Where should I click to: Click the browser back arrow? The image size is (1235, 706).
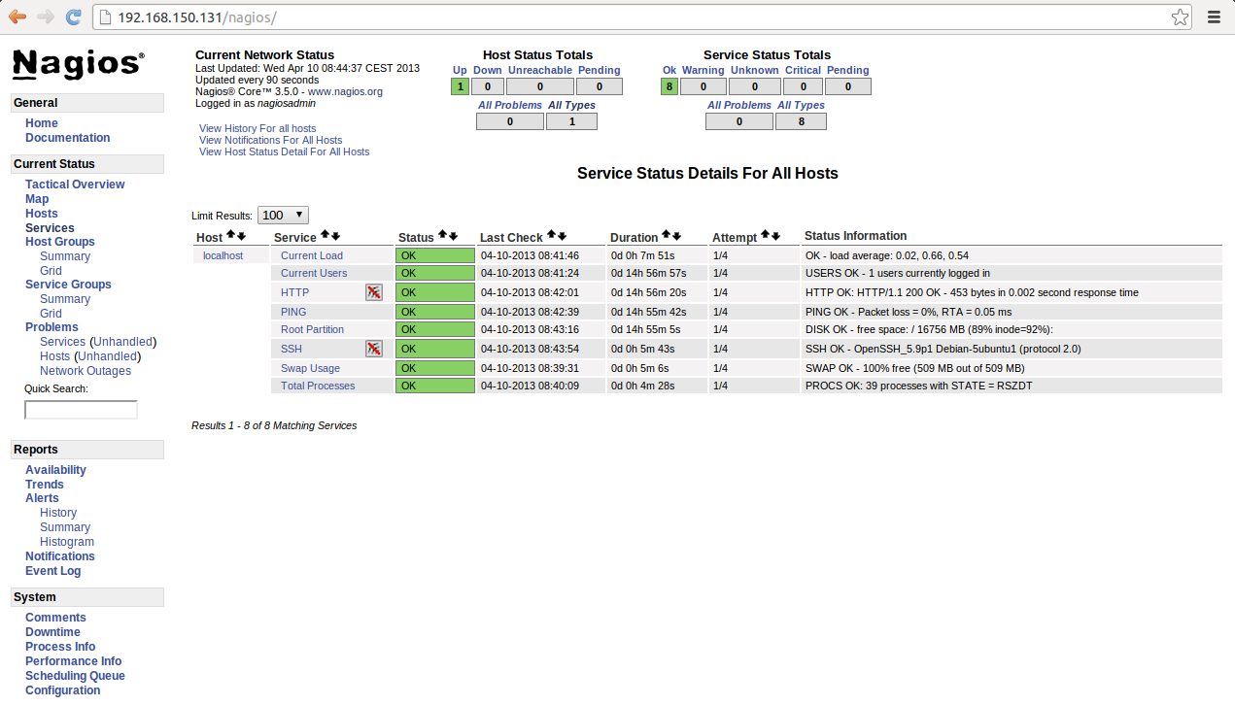(17, 17)
